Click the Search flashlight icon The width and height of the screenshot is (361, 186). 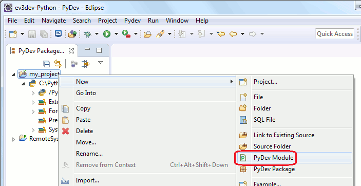[x=160, y=34]
